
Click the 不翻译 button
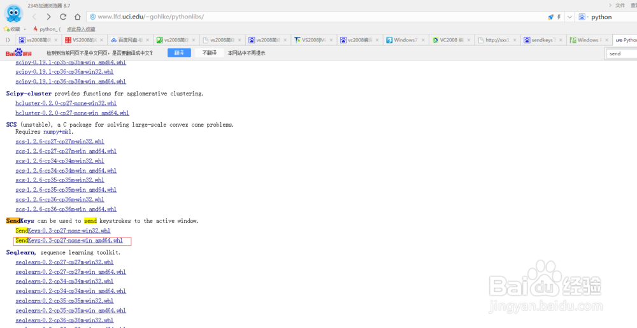point(209,53)
